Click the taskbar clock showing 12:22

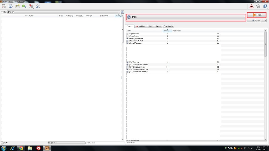pyautogui.click(x=260, y=148)
